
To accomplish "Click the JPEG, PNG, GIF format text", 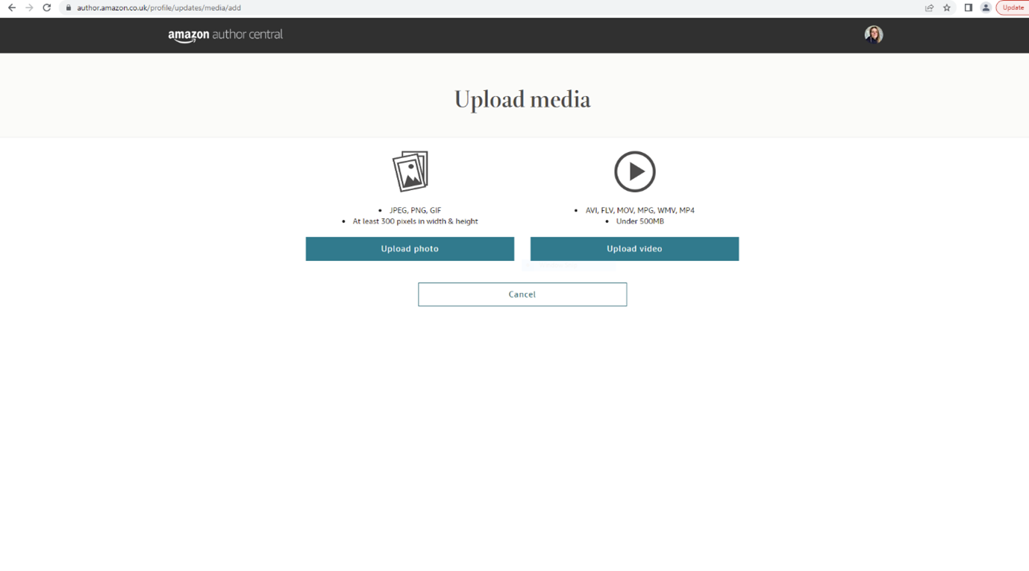I will click(x=415, y=210).
